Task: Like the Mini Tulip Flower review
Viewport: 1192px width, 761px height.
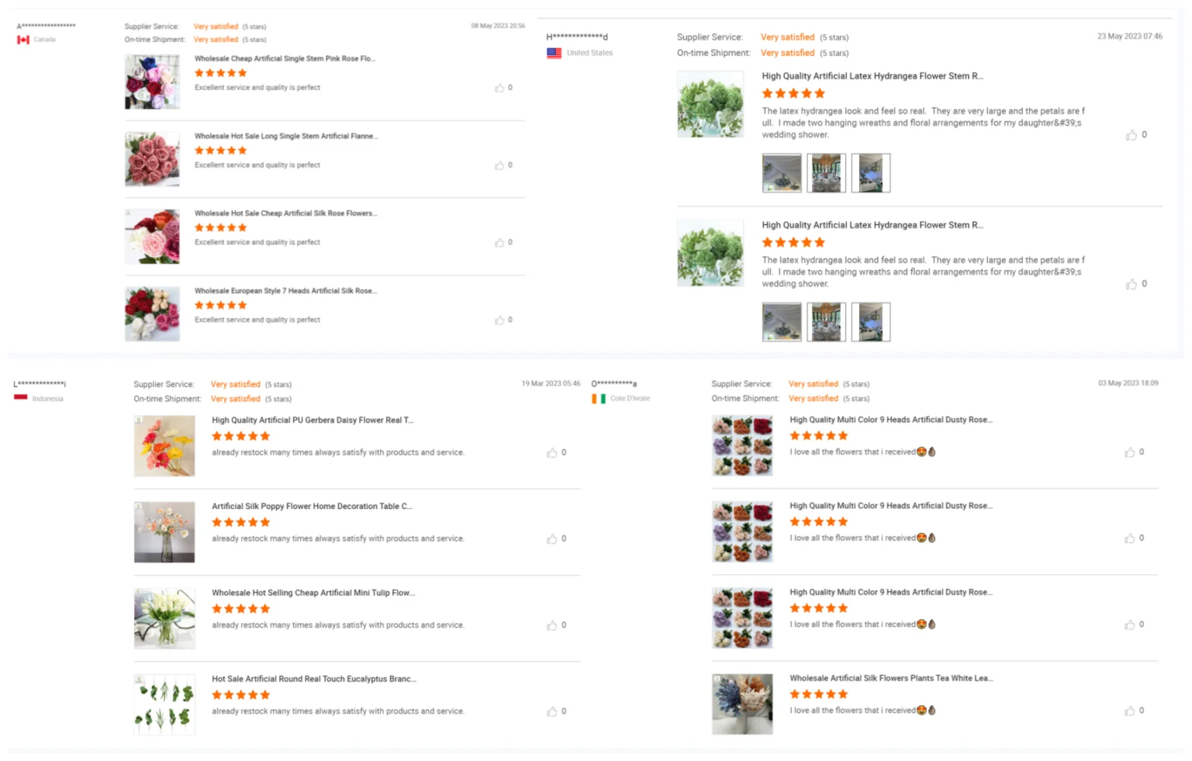Action: 551,625
